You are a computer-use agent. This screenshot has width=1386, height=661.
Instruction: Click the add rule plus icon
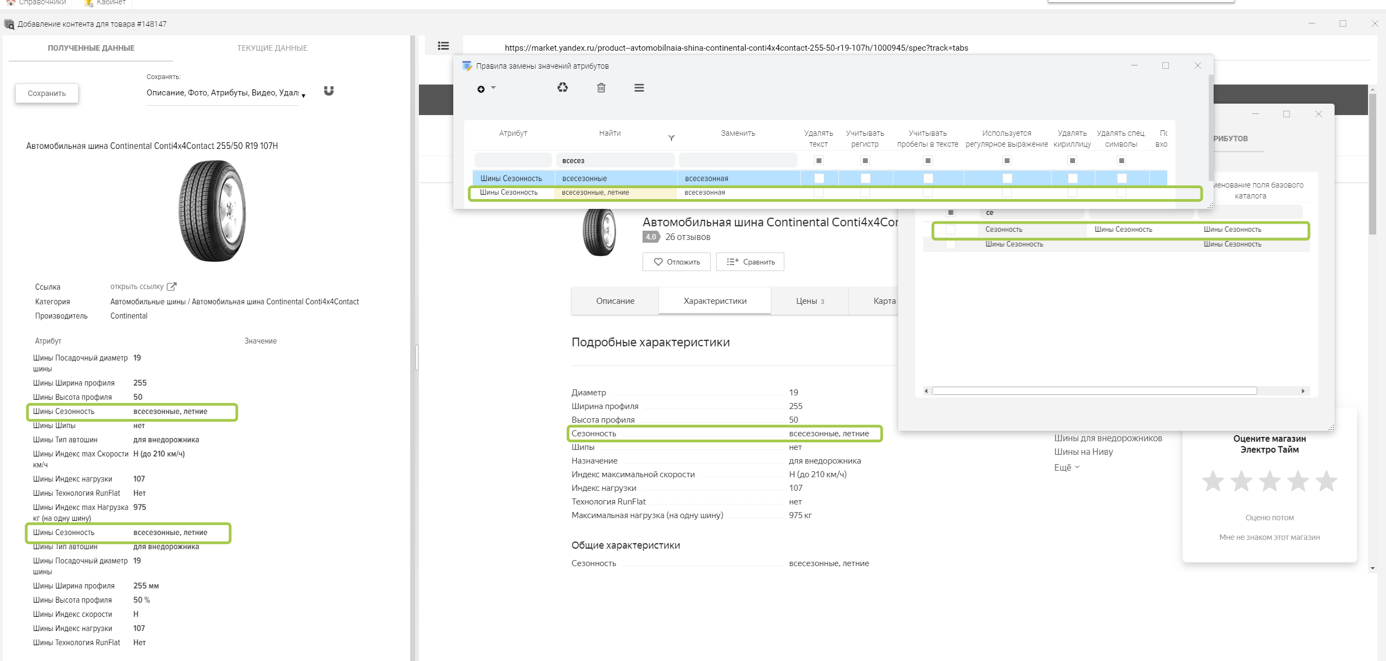tap(481, 89)
